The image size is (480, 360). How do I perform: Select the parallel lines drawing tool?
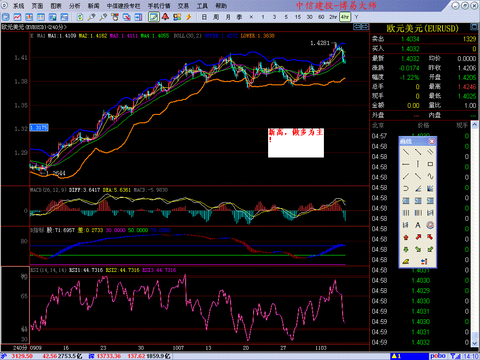pyautogui.click(x=430, y=152)
